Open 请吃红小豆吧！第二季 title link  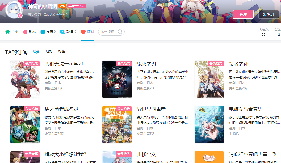click(253, 154)
